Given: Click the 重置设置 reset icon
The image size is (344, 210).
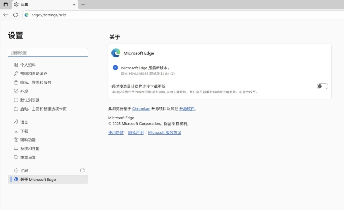Looking at the screenshot, I should click(x=16, y=157).
